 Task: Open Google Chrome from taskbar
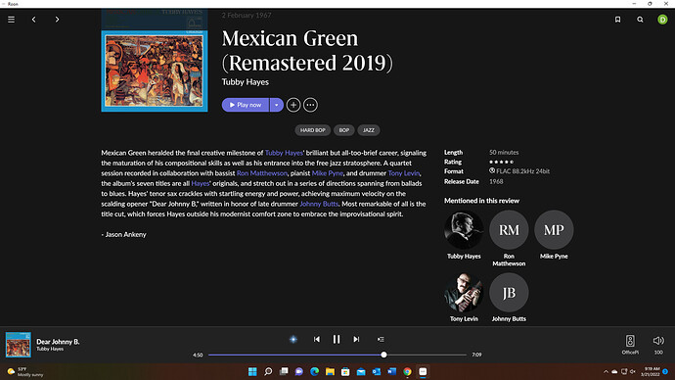pos(407,372)
